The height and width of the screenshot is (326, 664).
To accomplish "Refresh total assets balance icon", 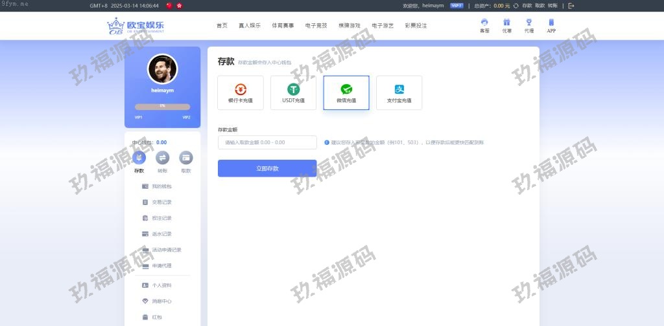I will [x=516, y=5].
